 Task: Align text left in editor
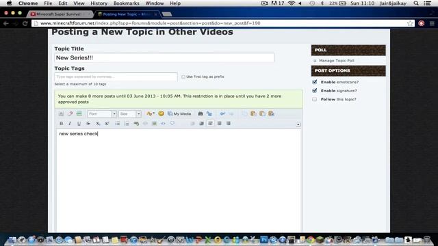(210, 123)
